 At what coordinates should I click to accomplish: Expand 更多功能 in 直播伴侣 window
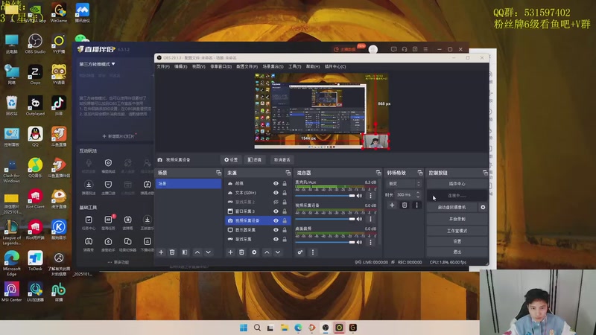[118, 262]
